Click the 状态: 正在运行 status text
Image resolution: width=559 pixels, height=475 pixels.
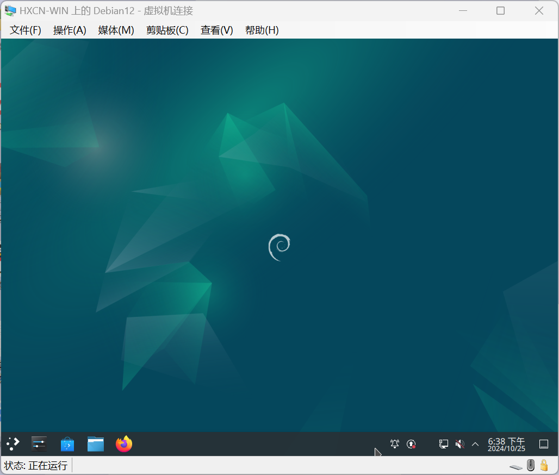tap(36, 465)
